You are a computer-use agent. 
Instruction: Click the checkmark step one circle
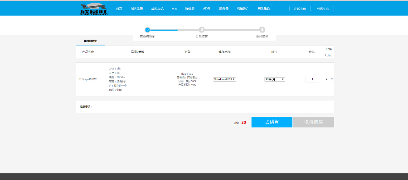[147, 30]
